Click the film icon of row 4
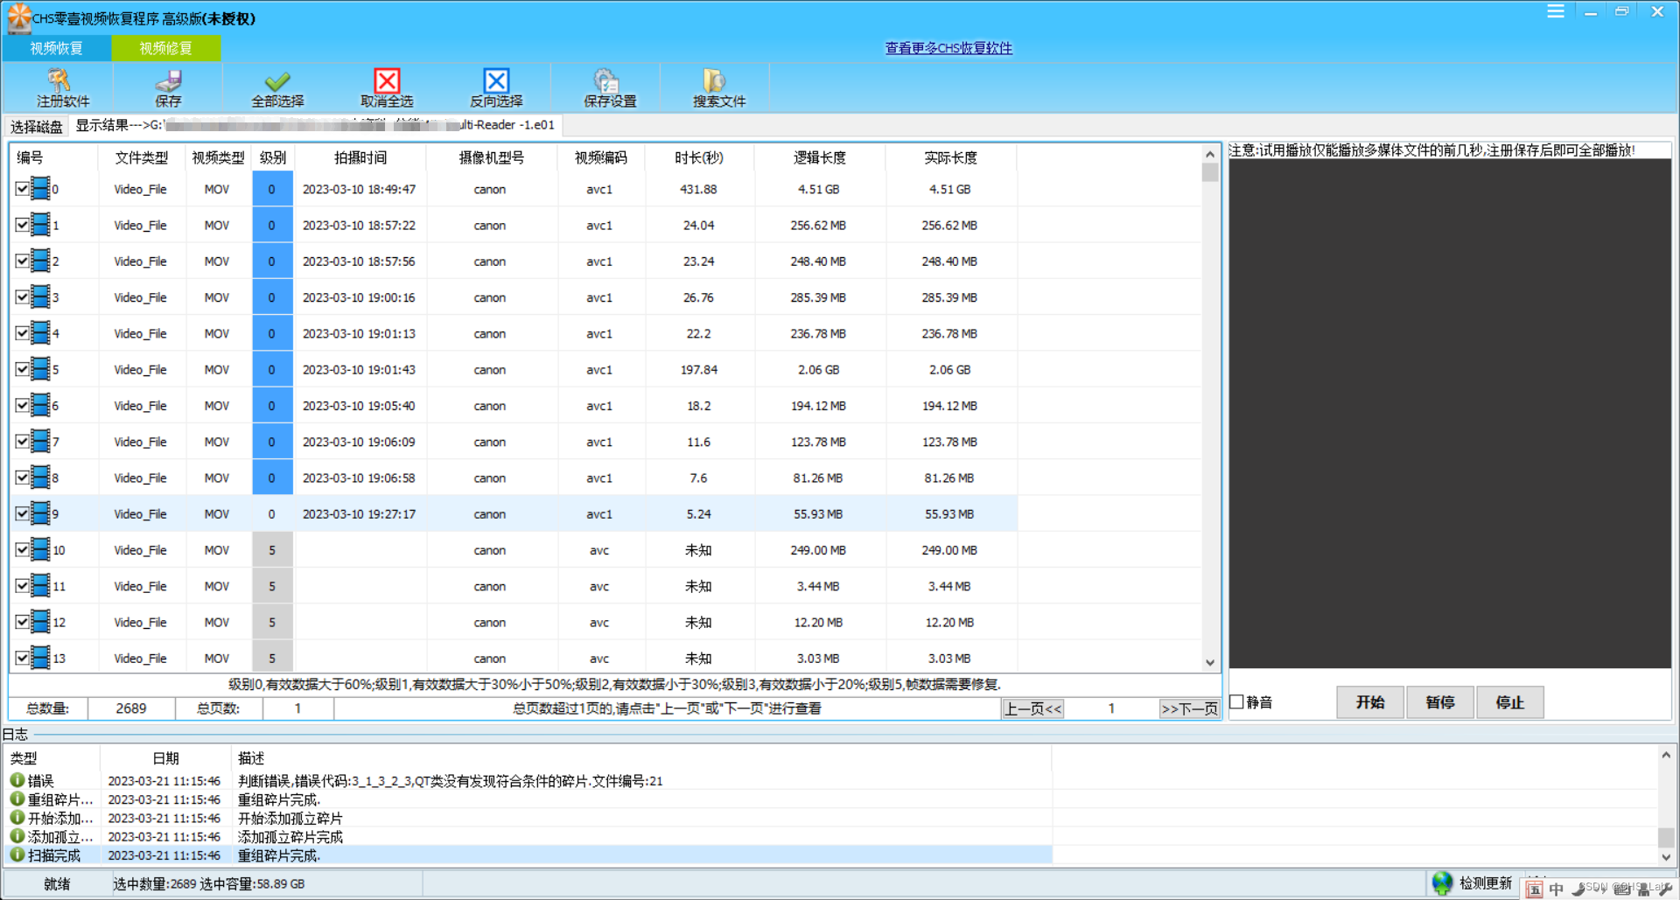Viewport: 1680px width, 900px height. coord(40,333)
